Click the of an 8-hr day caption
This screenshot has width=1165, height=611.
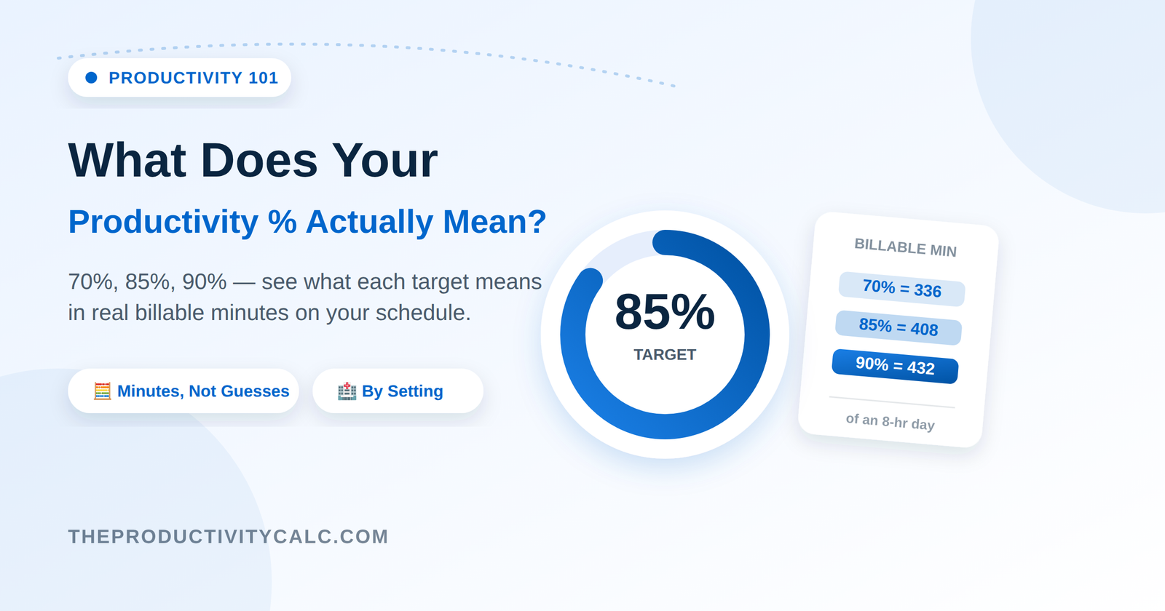890,422
